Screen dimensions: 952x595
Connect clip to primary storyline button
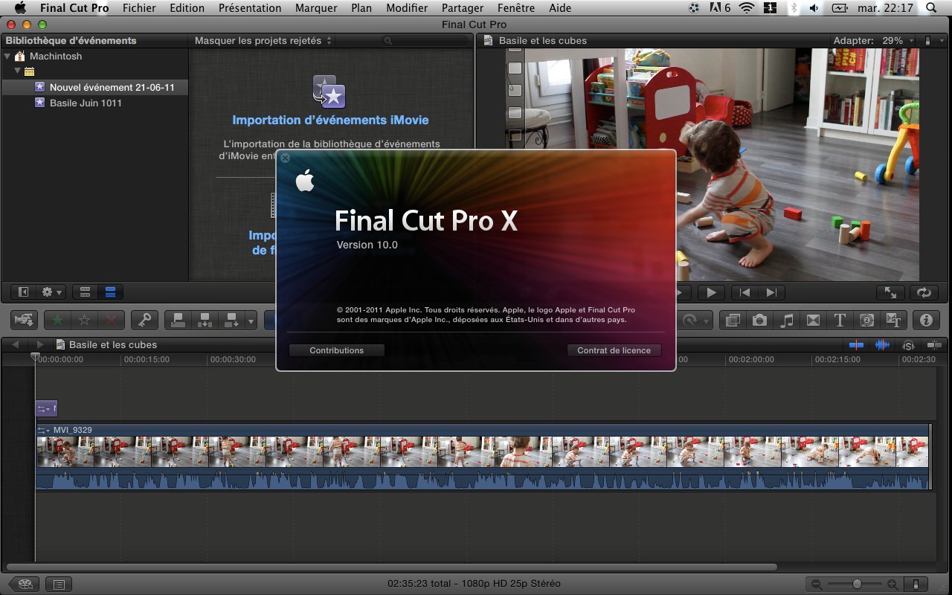point(178,320)
